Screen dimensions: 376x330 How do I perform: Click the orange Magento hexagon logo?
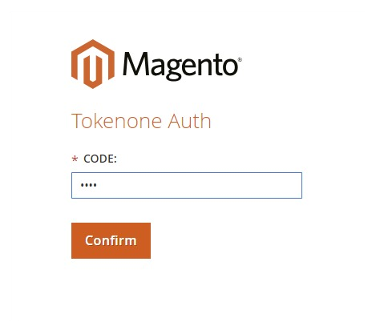[x=93, y=64]
